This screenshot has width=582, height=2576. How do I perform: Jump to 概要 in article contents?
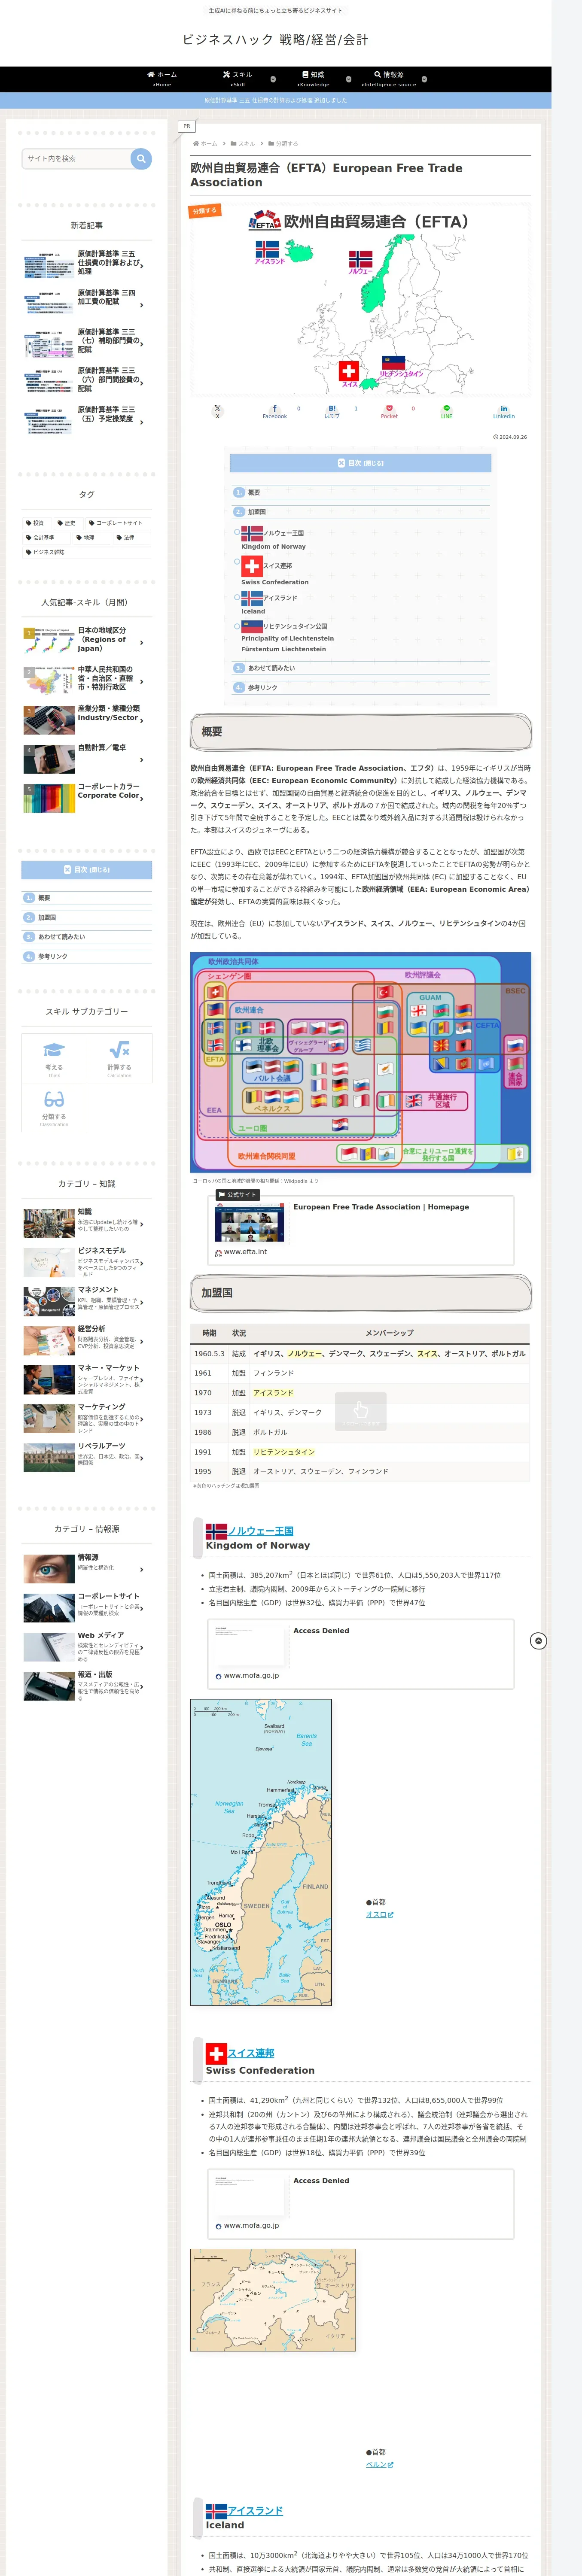pyautogui.click(x=254, y=492)
